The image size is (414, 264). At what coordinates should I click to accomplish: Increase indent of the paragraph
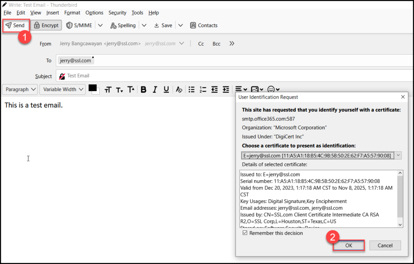coord(226,90)
